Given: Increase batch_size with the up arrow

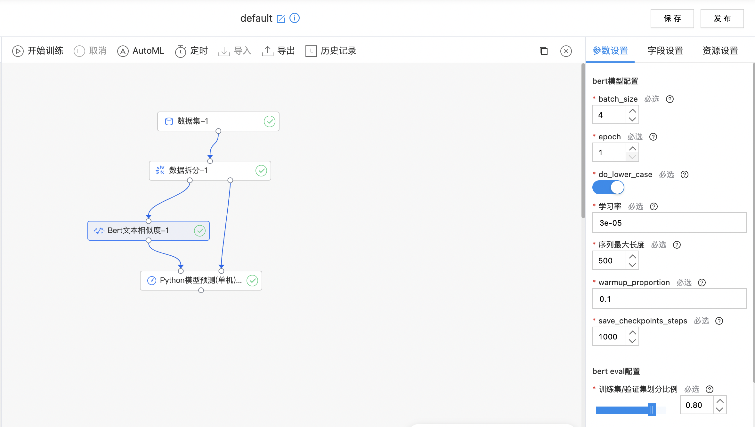Looking at the screenshot, I should [x=632, y=111].
